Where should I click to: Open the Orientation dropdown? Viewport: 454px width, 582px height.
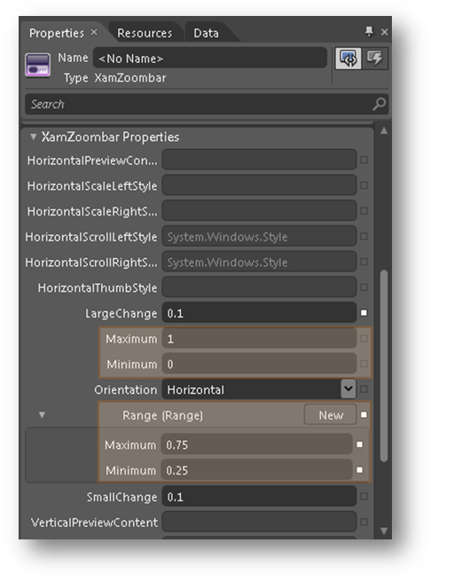tap(348, 389)
